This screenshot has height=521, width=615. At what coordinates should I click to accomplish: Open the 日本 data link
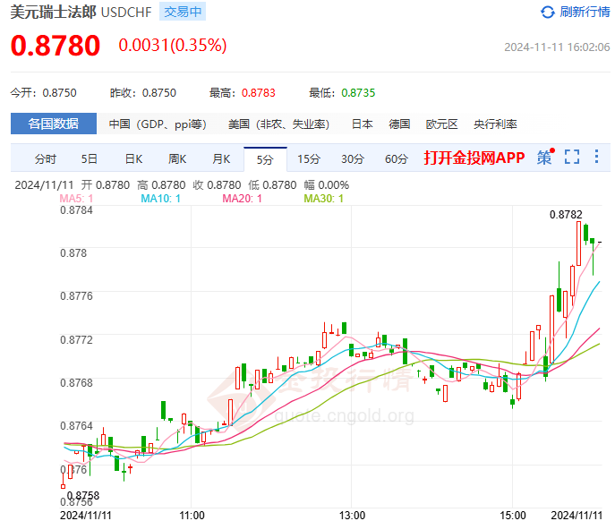pos(362,124)
